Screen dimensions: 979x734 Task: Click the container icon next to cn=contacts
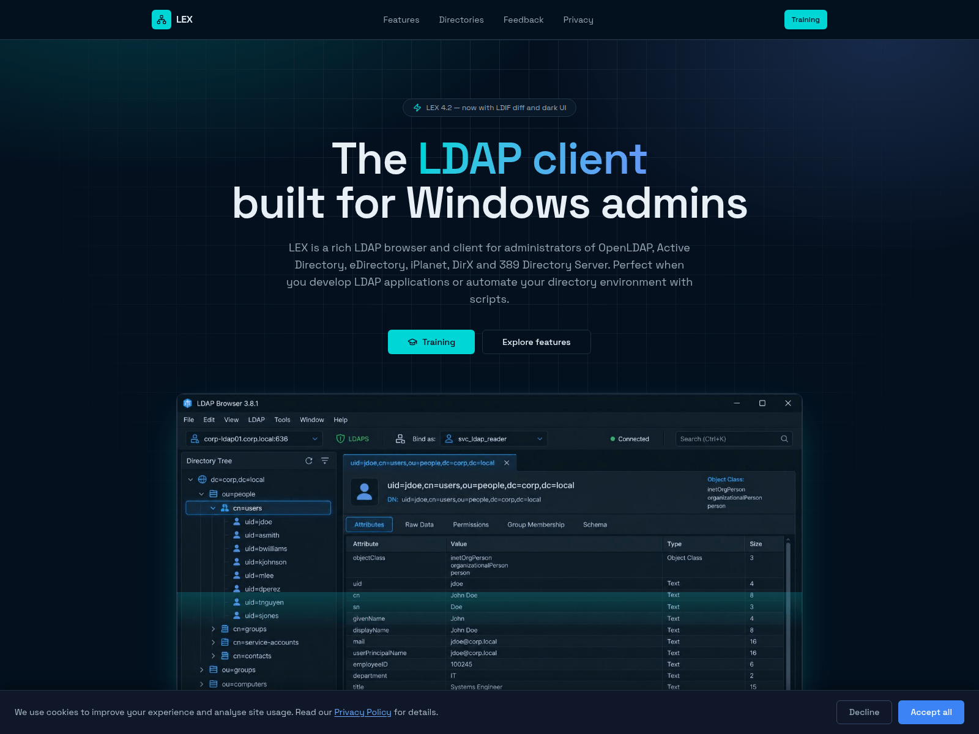(225, 656)
